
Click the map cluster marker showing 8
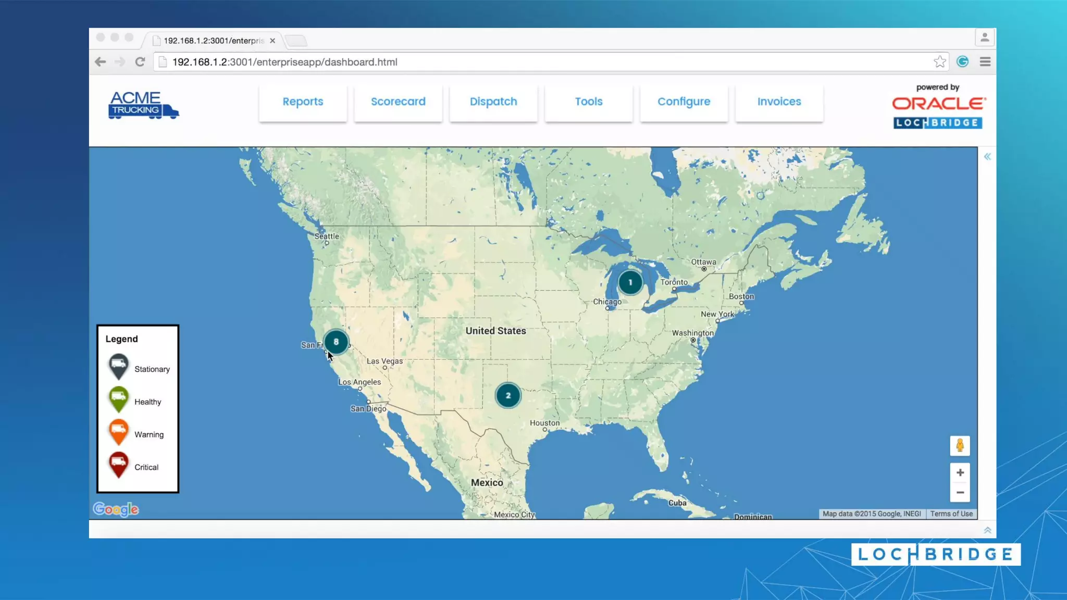point(336,342)
